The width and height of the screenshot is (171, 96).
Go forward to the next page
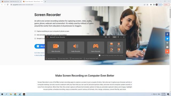tap(5, 5)
